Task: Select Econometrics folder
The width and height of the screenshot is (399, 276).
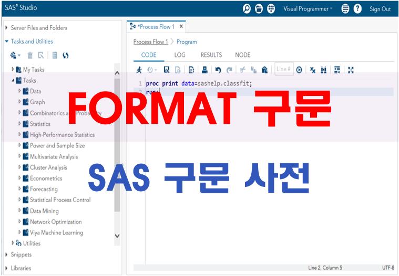Action: (x=46, y=178)
